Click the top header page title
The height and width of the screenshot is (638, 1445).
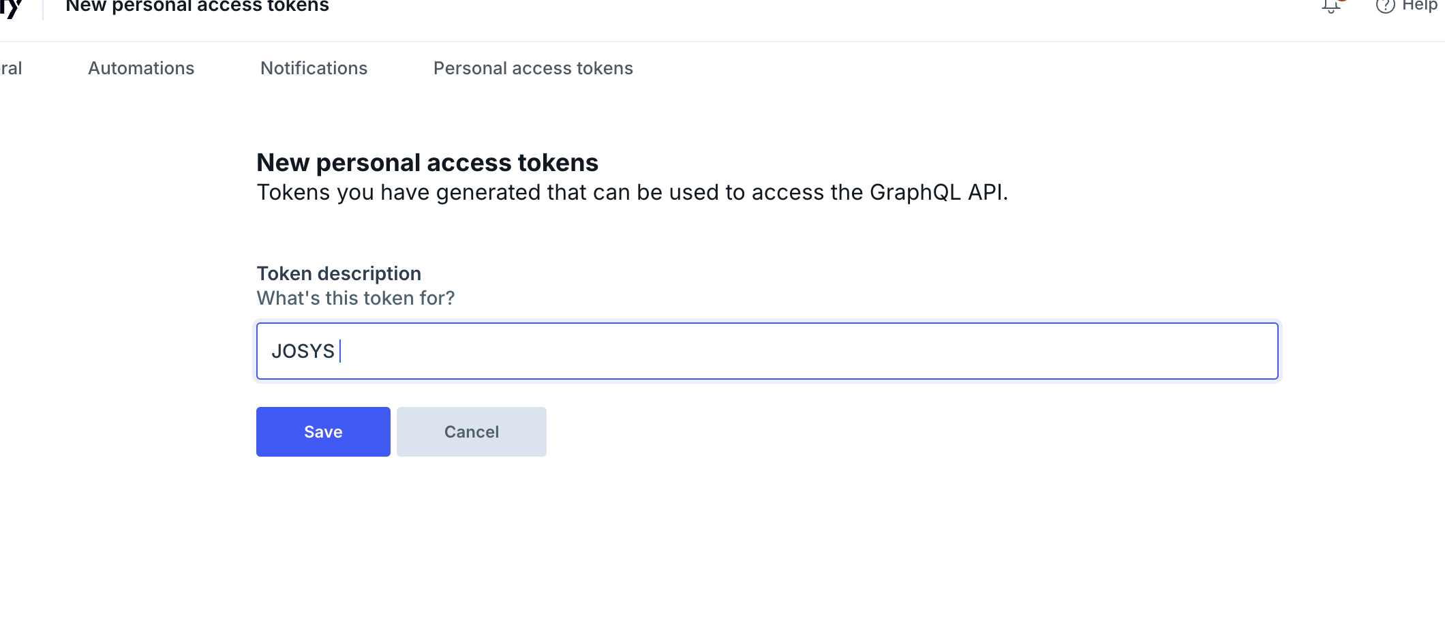[197, 6]
